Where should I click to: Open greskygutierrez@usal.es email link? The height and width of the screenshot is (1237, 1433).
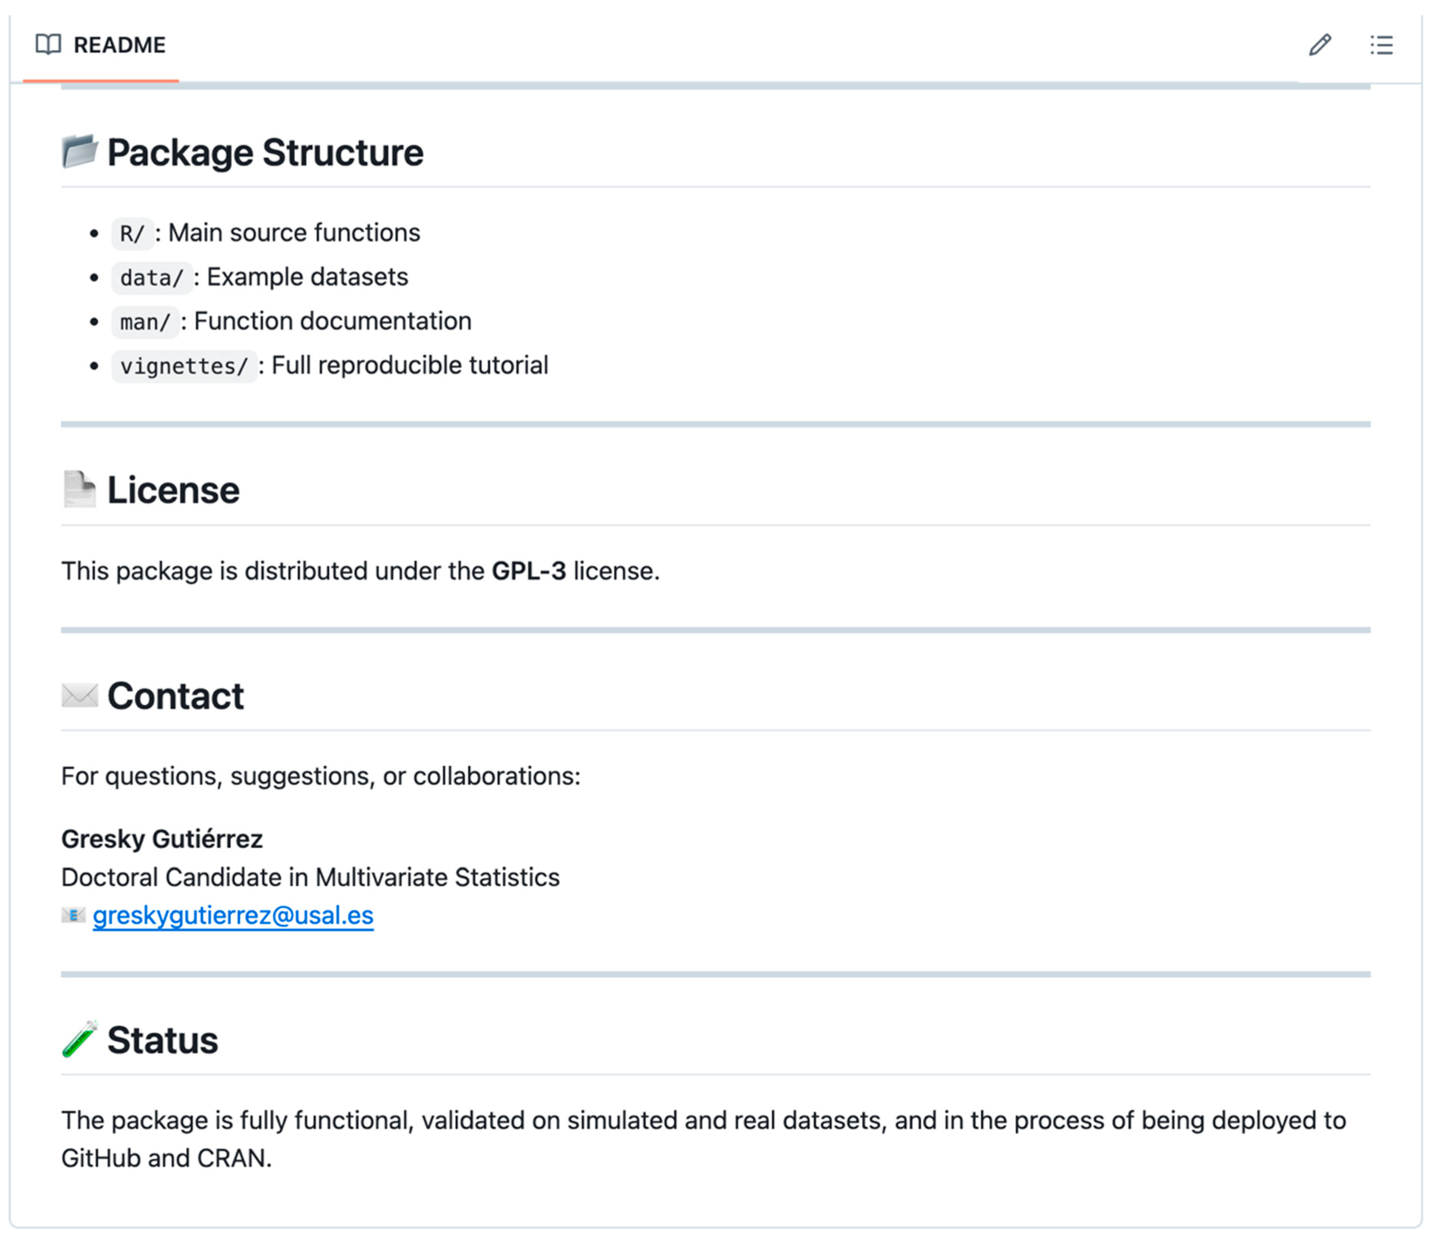click(233, 915)
